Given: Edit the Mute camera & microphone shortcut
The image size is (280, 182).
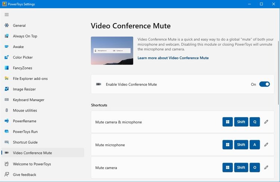Looking at the screenshot, I should pos(266,122).
